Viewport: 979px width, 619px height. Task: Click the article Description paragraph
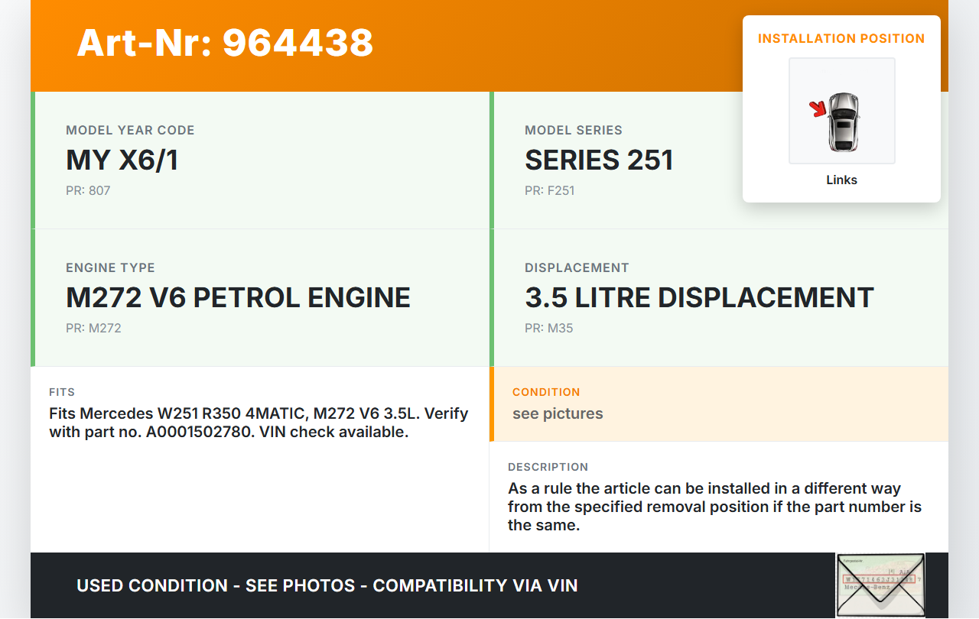[x=714, y=507]
